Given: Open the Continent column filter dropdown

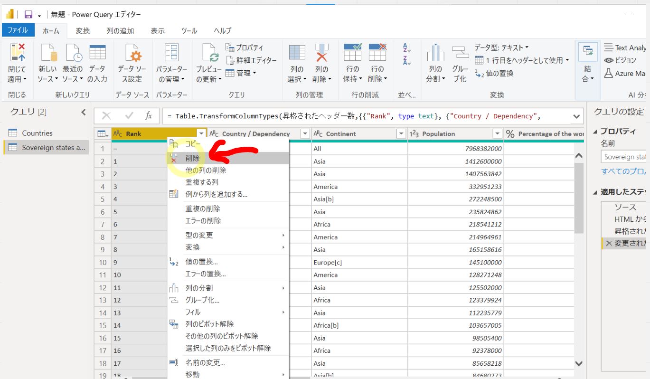Looking at the screenshot, I should pyautogui.click(x=402, y=134).
